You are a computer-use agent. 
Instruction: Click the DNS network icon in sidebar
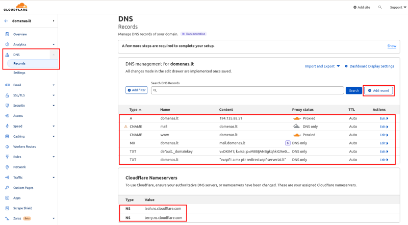click(7, 55)
